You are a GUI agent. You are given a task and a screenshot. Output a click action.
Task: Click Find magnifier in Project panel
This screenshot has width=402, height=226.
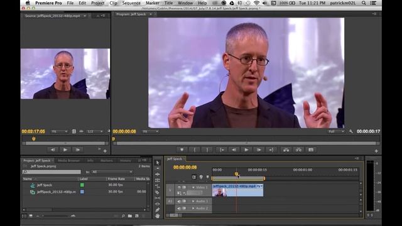(123, 216)
